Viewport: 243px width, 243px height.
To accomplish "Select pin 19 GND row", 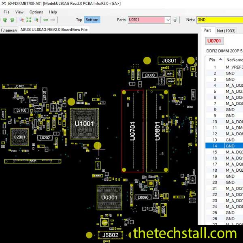I will coord(224,176).
